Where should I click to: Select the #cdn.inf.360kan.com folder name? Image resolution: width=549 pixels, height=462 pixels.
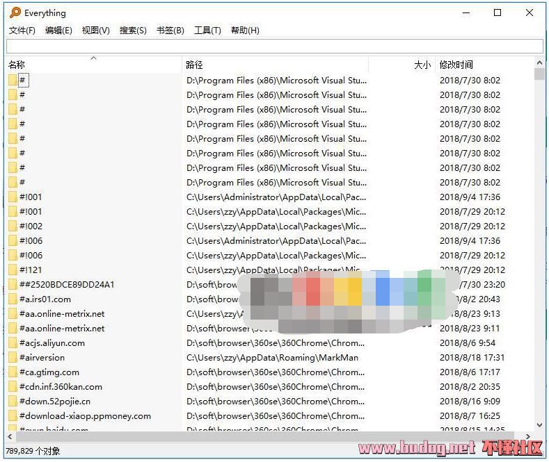61,387
